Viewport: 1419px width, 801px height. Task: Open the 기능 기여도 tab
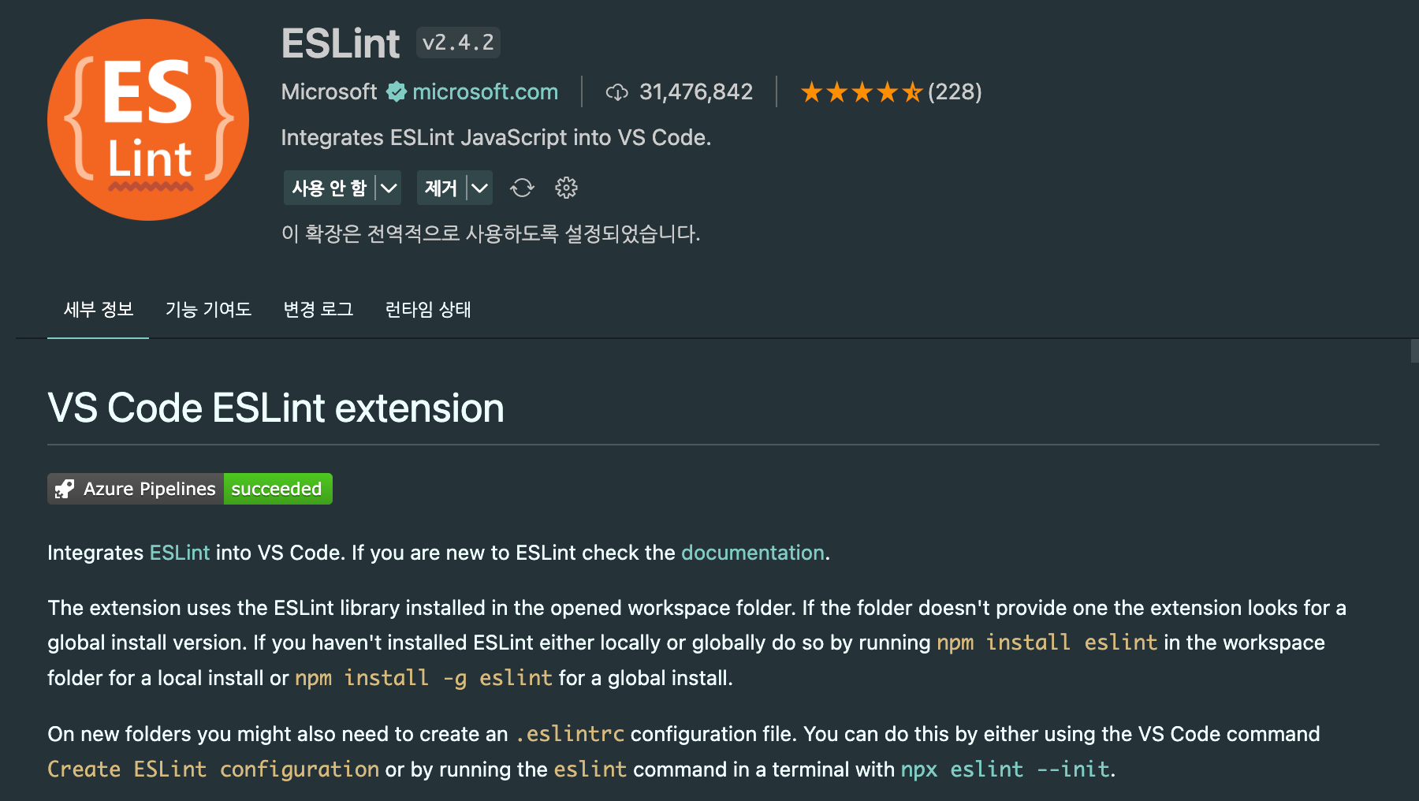coord(208,309)
